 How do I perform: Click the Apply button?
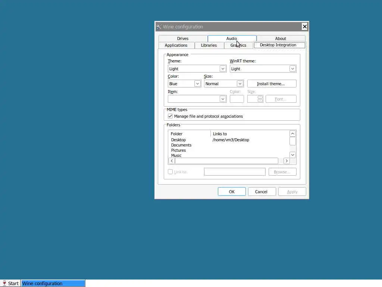coord(292,192)
